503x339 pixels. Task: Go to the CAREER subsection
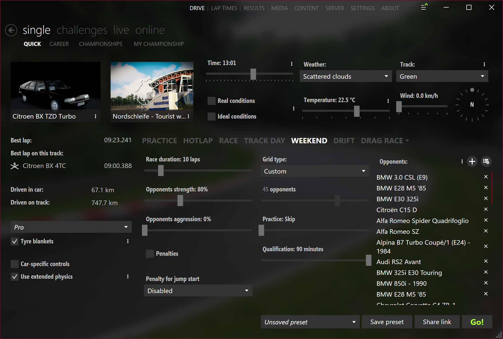[x=59, y=44]
